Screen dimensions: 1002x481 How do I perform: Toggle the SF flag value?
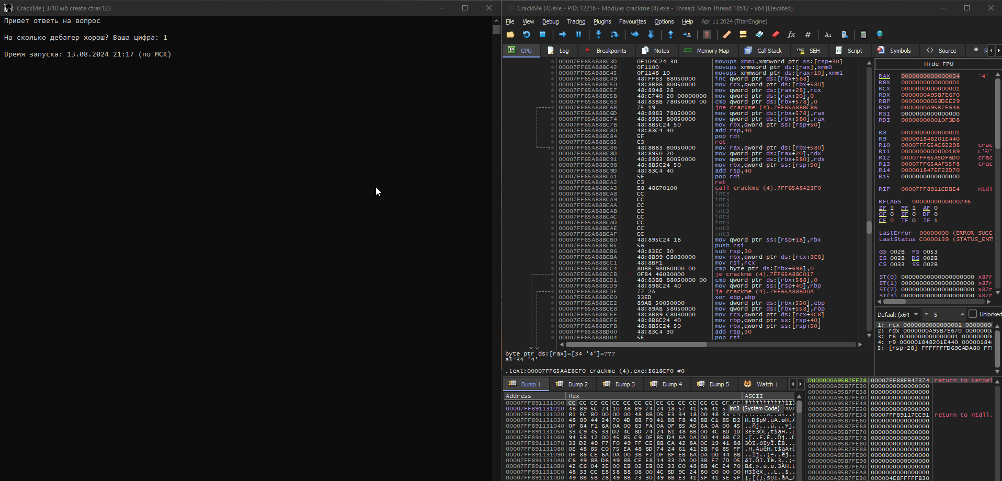pos(914,214)
